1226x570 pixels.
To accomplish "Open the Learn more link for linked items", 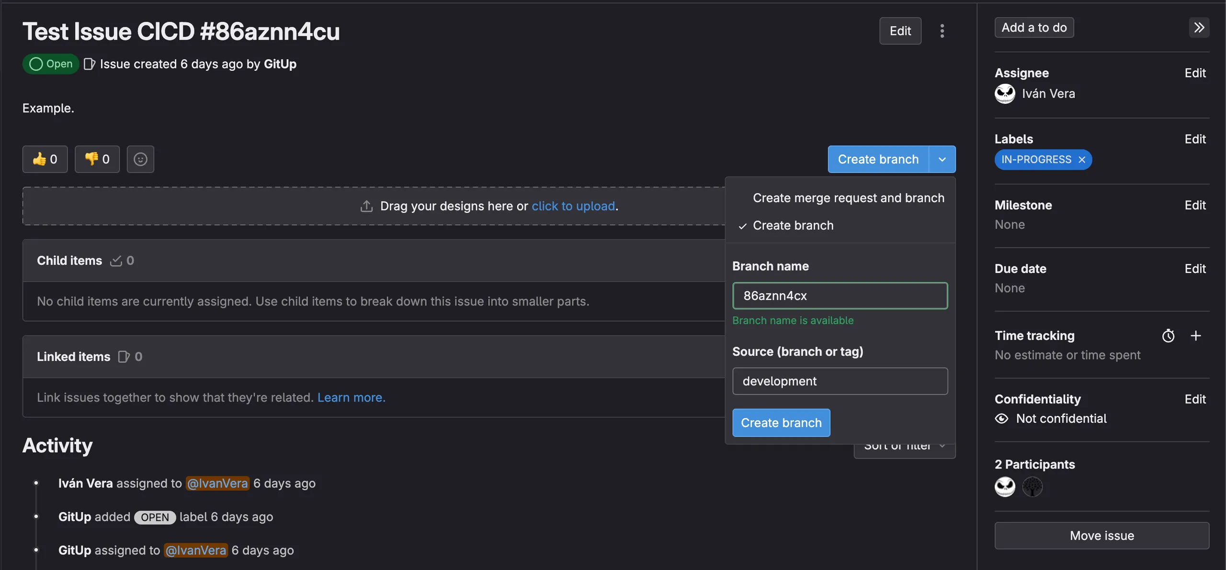I will [351, 397].
